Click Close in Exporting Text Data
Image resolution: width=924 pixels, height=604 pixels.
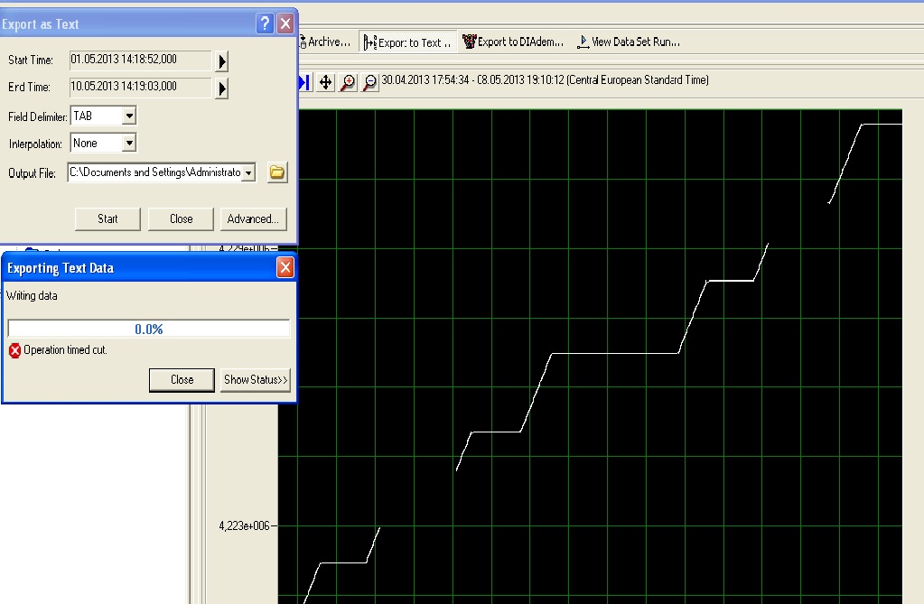tap(182, 379)
